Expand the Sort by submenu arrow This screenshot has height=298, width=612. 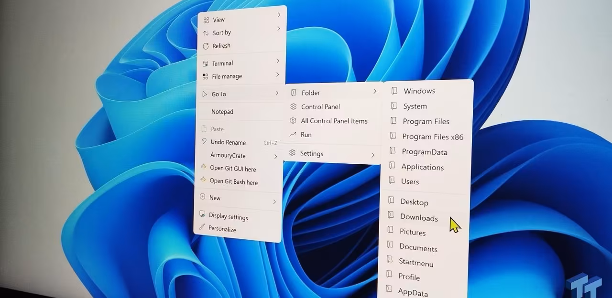click(278, 29)
